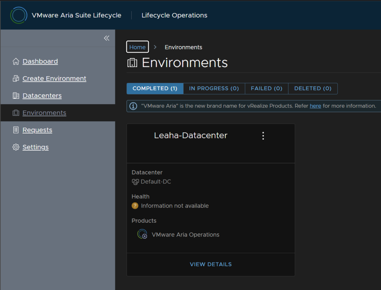Click VIEW DETAILS on Leaha-Datacenter card

211,264
